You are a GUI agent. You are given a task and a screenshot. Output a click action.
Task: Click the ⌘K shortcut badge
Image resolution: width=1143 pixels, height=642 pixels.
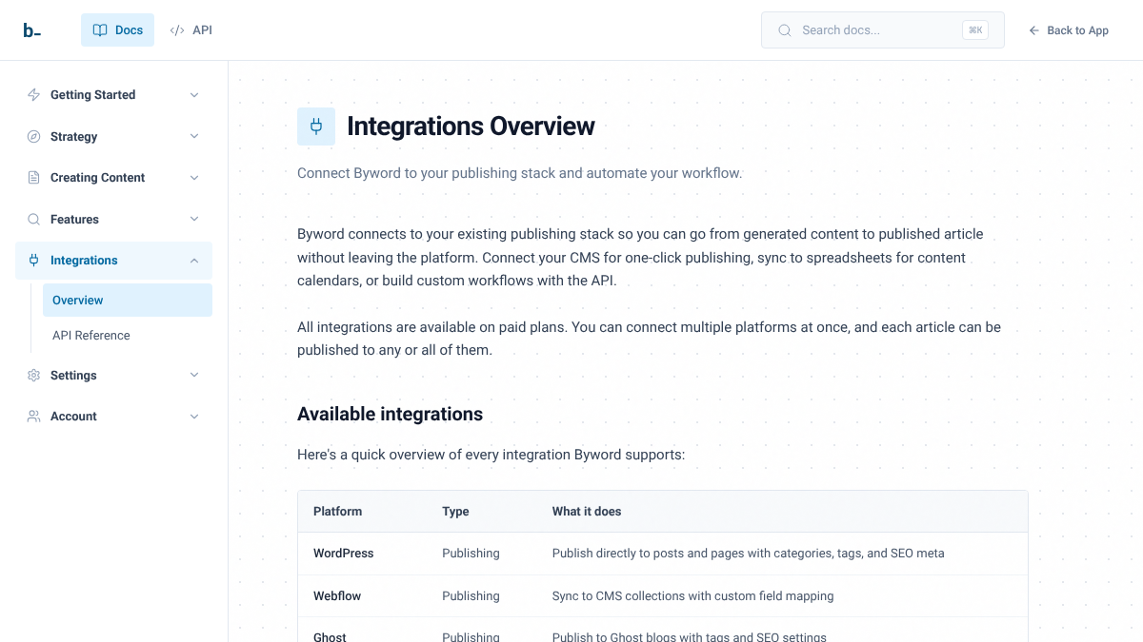point(975,30)
